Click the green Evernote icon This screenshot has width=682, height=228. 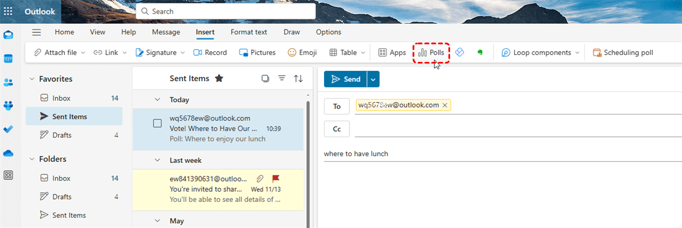pyautogui.click(x=480, y=52)
